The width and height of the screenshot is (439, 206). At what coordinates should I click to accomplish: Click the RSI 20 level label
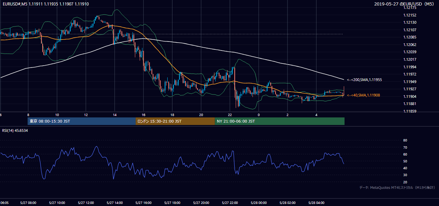[405, 182]
